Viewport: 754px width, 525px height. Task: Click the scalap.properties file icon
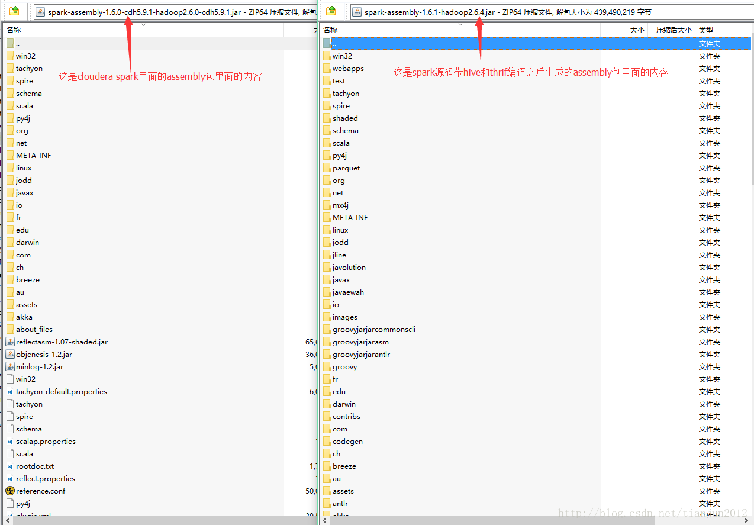point(10,441)
